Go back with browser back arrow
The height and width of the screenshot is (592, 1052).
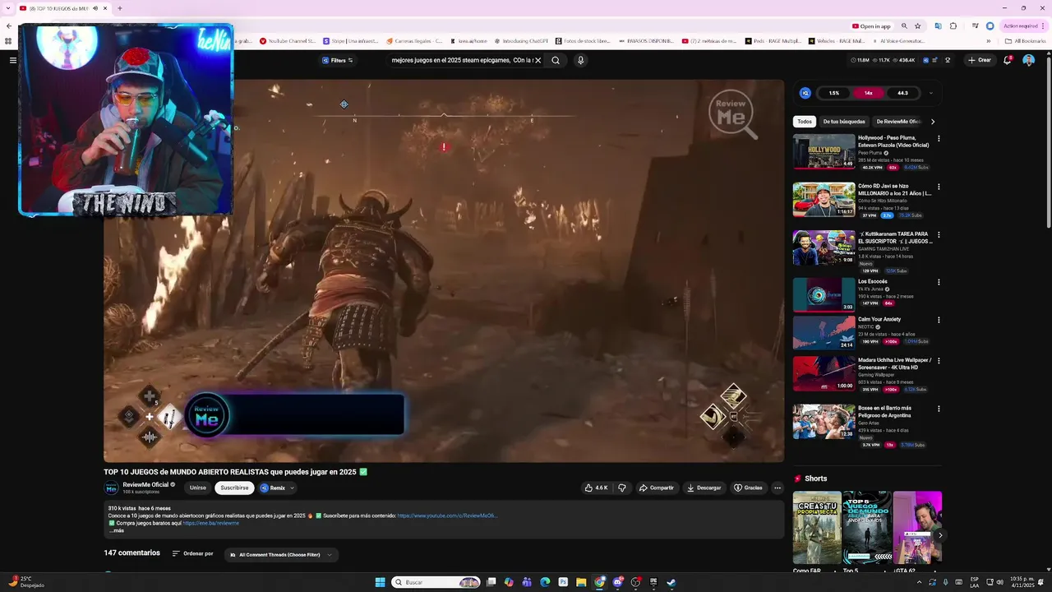tap(9, 25)
